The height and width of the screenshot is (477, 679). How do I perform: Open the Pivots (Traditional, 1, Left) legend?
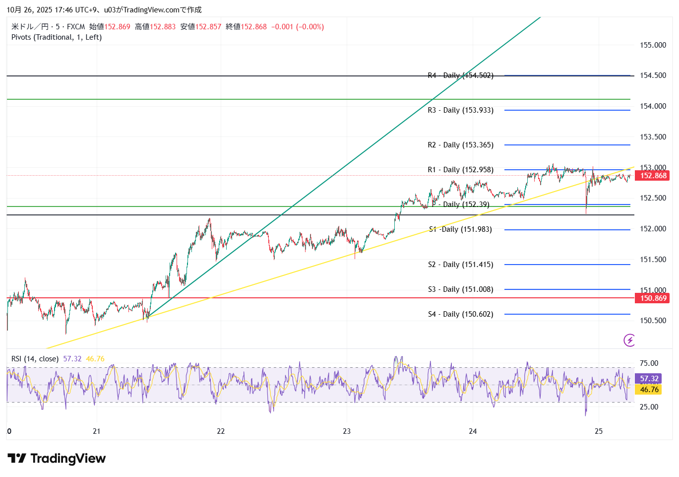coord(57,37)
